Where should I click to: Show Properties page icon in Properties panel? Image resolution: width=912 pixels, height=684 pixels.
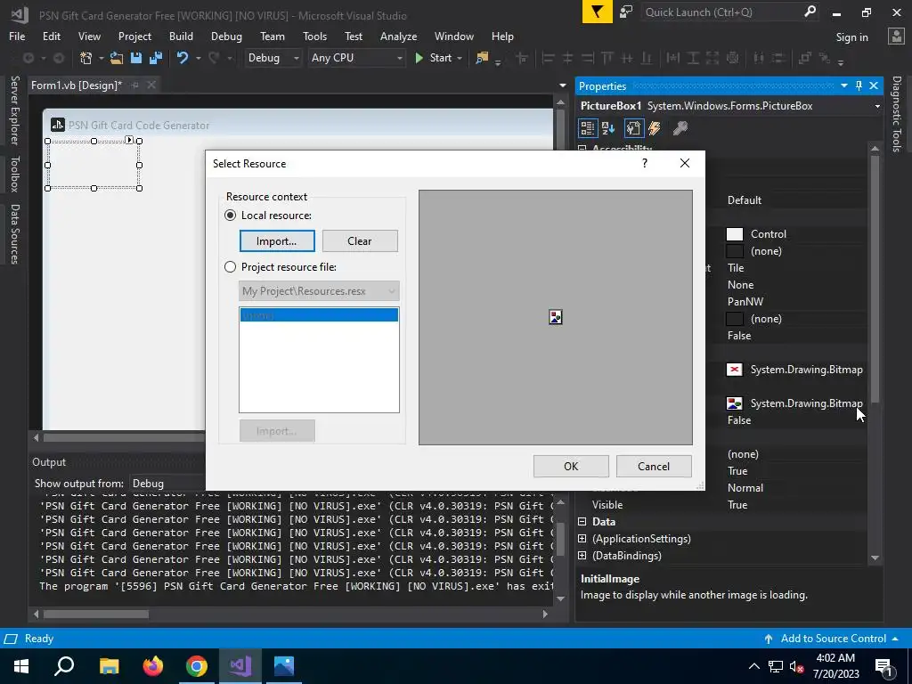pyautogui.click(x=633, y=128)
